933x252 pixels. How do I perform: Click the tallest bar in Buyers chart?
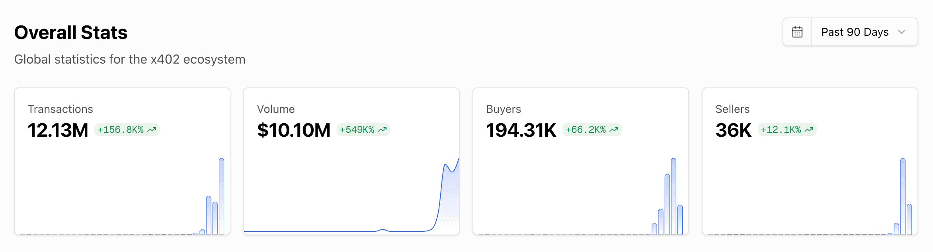coord(673,196)
